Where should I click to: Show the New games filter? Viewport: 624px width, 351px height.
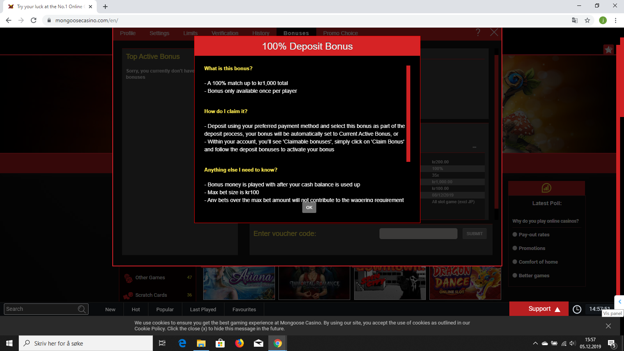[x=110, y=309]
